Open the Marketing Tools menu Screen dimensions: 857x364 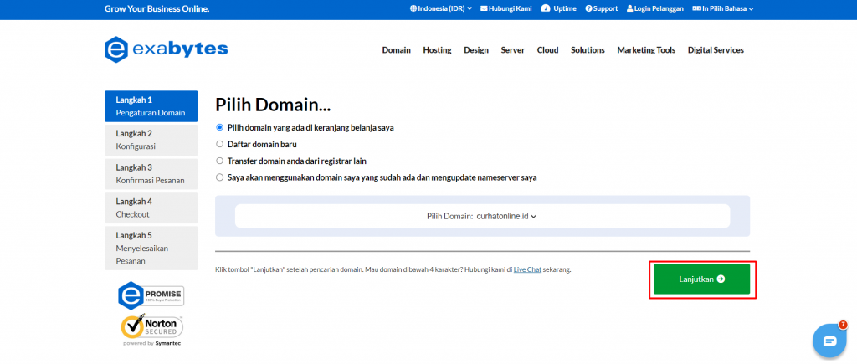(x=646, y=50)
